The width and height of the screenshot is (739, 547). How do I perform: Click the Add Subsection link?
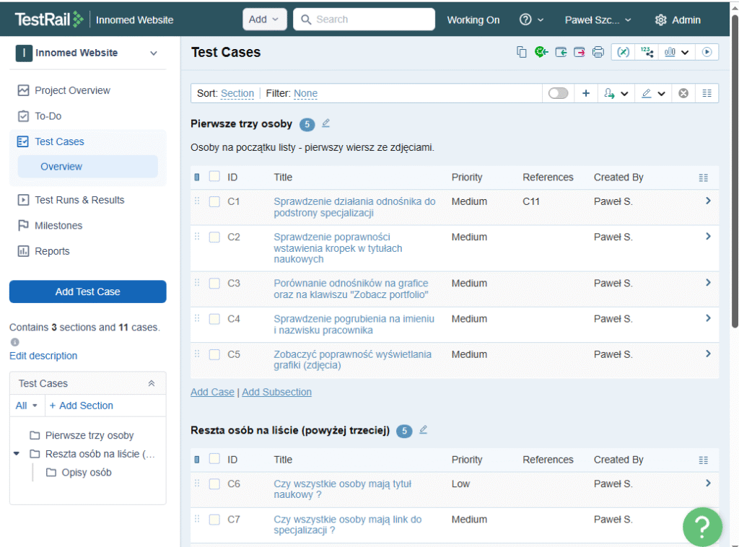coord(276,392)
